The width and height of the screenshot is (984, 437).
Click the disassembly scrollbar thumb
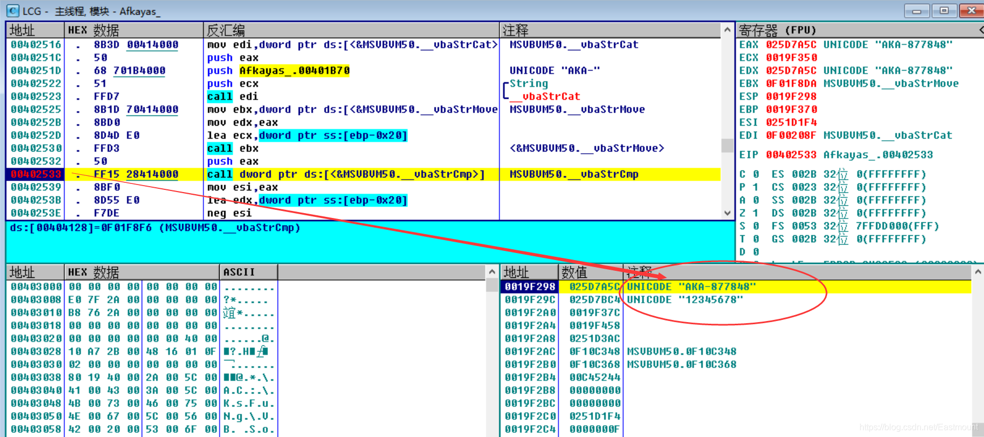coord(727,146)
